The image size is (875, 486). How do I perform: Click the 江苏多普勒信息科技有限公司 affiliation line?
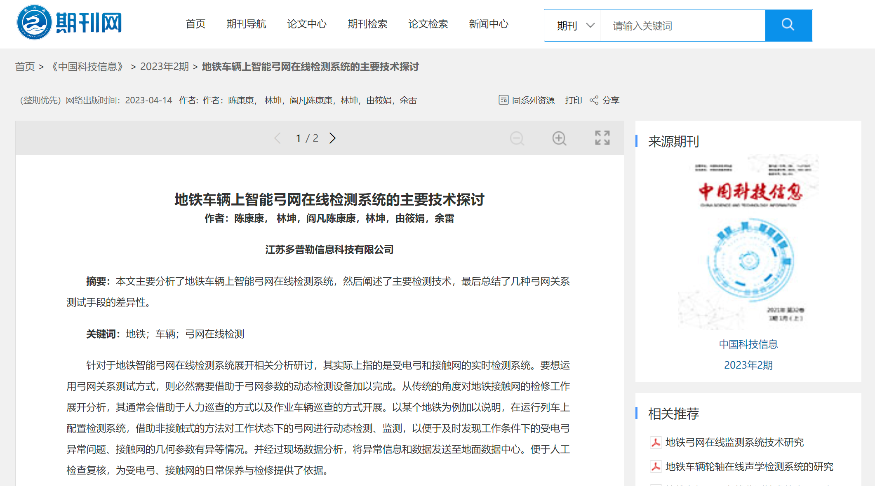[x=329, y=250]
